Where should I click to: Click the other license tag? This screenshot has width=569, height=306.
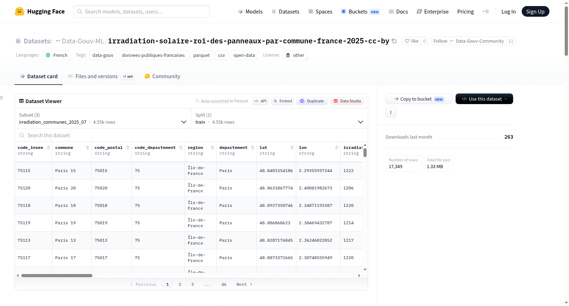pos(295,55)
